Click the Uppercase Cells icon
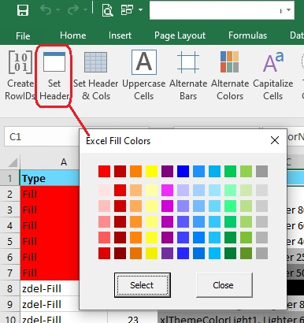Screen dimensions: 304x323 click(144, 62)
